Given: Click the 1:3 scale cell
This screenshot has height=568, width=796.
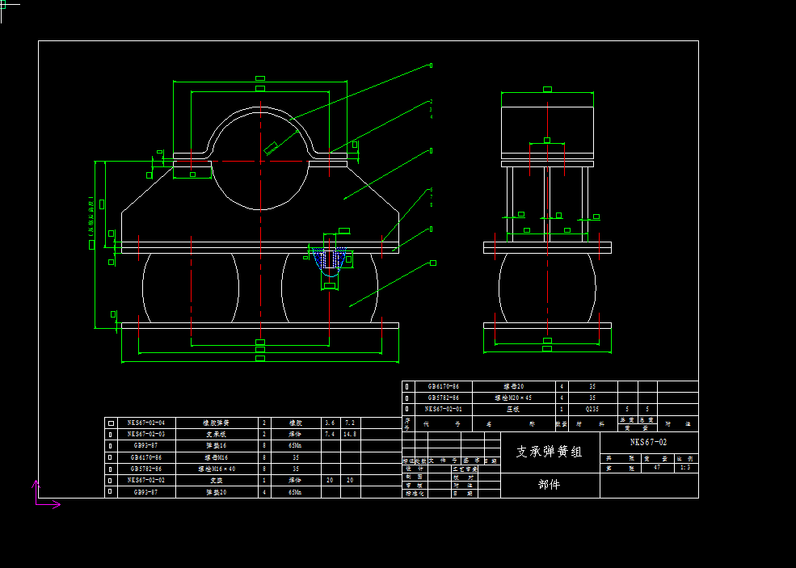Looking at the screenshot, I should click(x=685, y=468).
